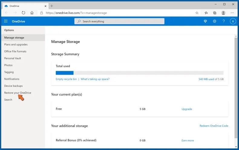Click the Free plan name
239x150 pixels.
59,109
